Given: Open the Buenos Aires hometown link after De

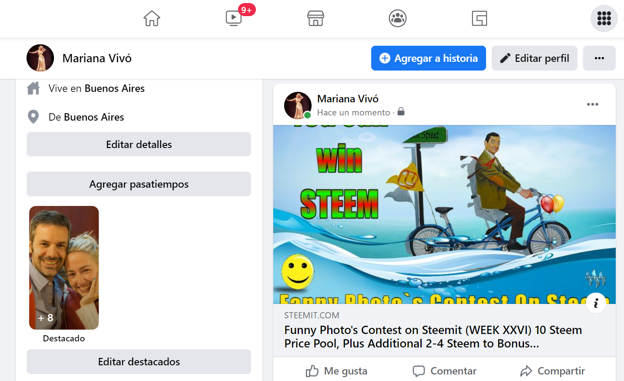Looking at the screenshot, I should point(94,117).
